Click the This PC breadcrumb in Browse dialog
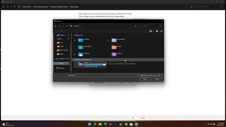Image resolution: width=226 pixels, height=127 pixels. (x=77, y=26)
